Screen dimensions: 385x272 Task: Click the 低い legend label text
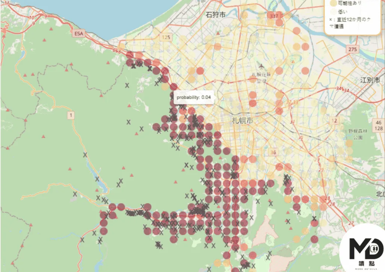(x=343, y=12)
